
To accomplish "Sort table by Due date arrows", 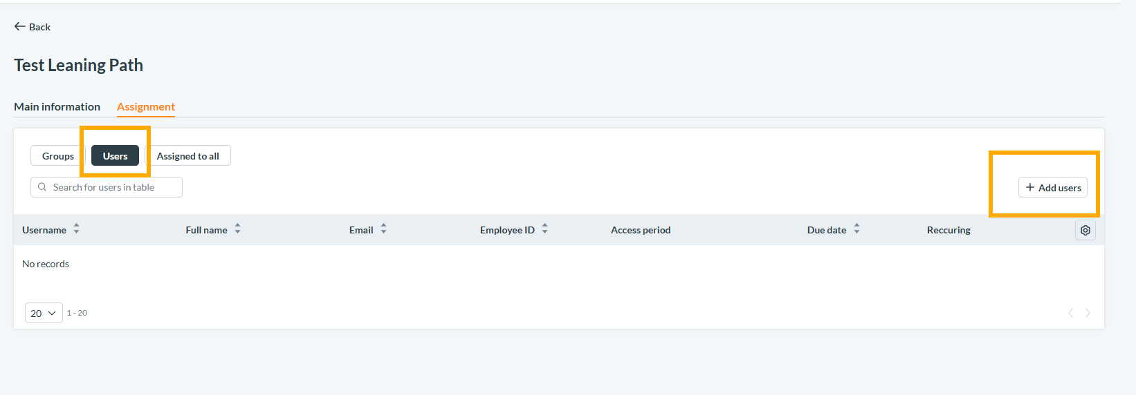I will coord(856,229).
